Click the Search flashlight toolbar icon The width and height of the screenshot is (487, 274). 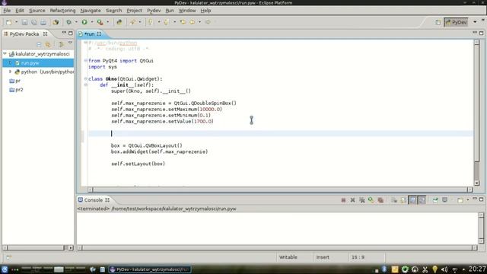(x=132, y=22)
